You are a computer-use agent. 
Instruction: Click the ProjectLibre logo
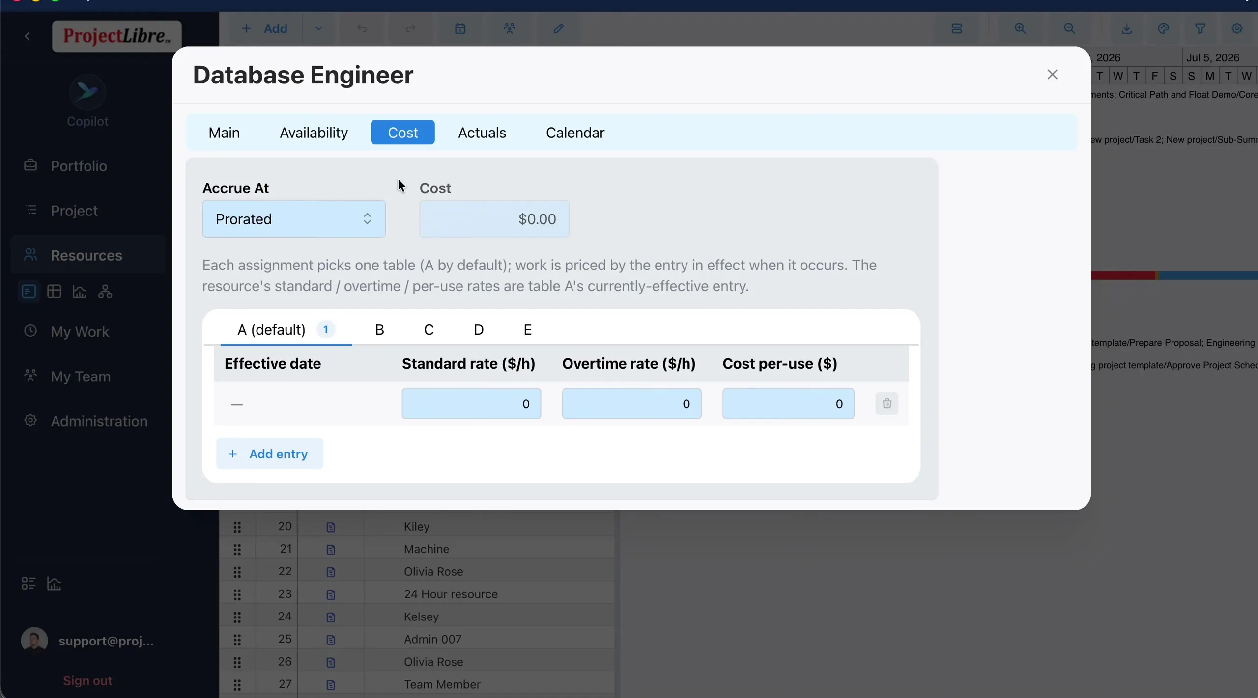(117, 36)
